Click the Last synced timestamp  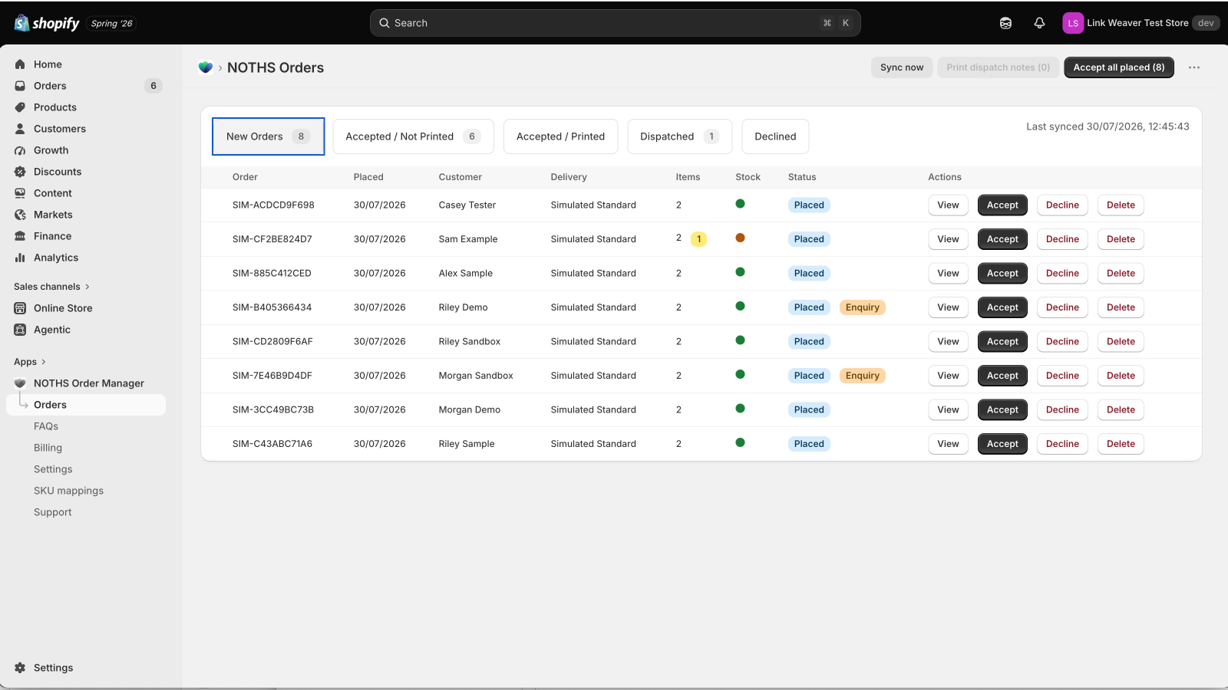[x=1108, y=127]
